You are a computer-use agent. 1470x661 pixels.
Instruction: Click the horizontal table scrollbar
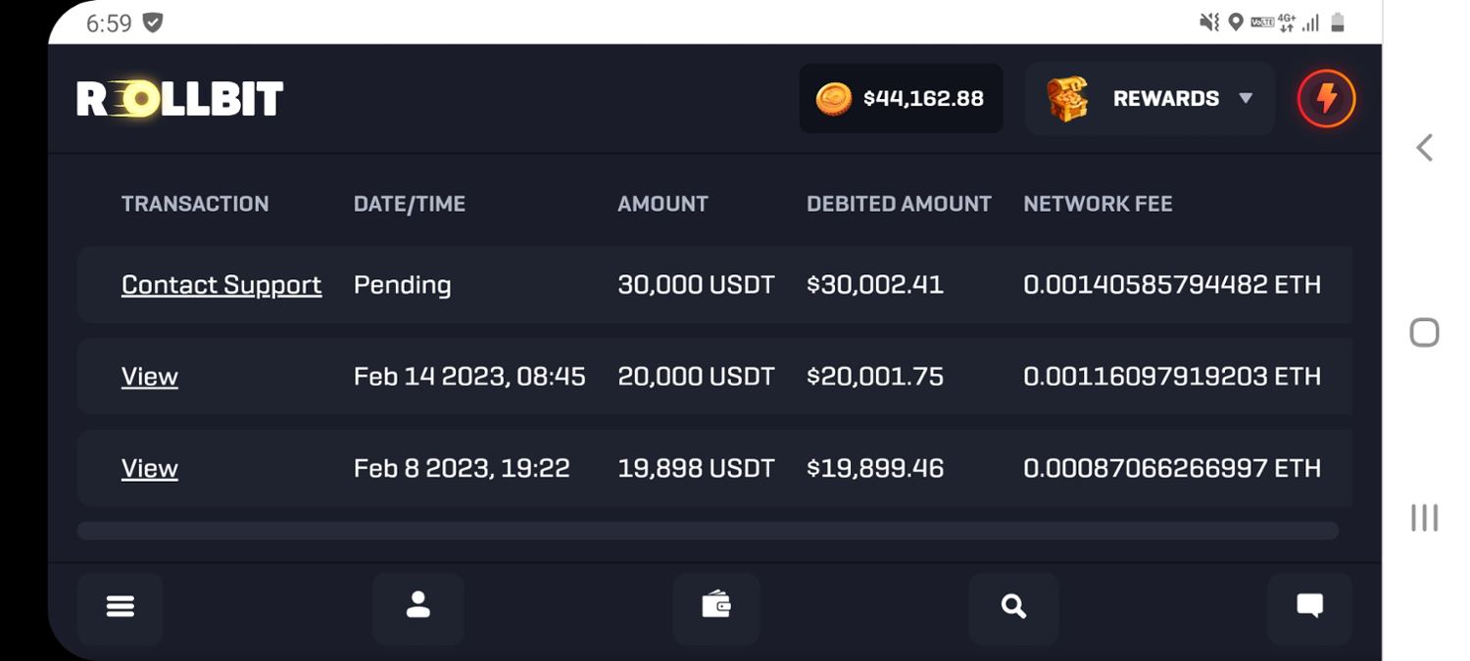tap(708, 531)
